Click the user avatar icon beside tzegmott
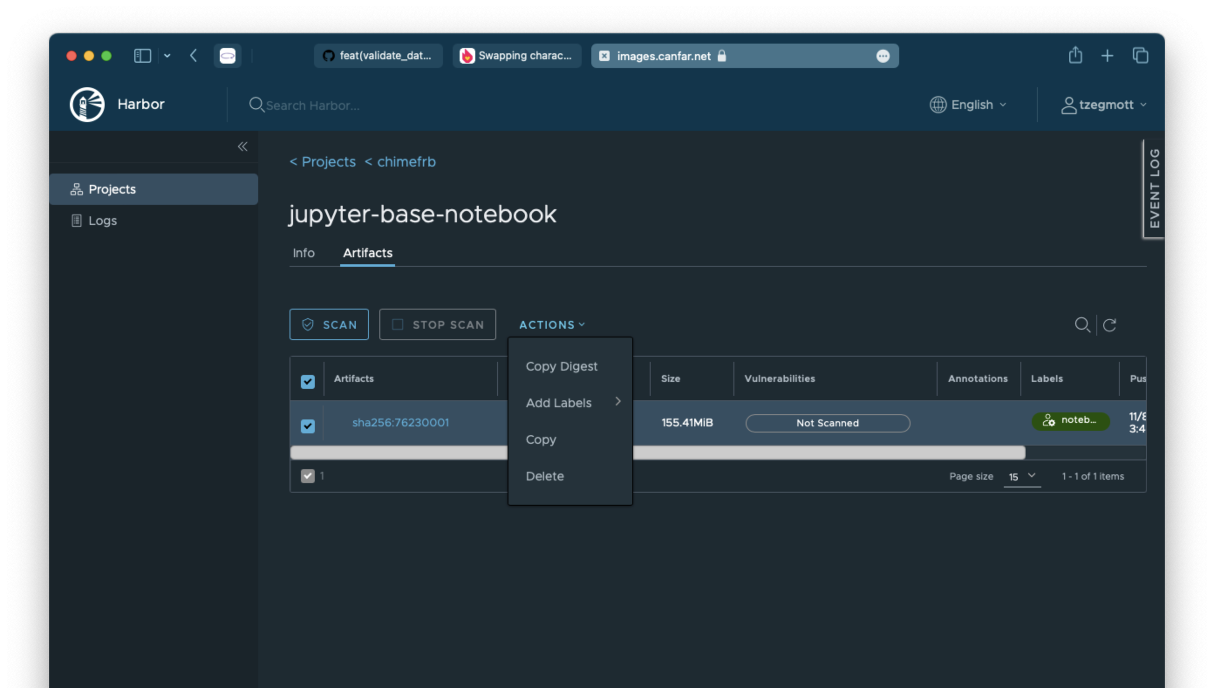 (1068, 105)
